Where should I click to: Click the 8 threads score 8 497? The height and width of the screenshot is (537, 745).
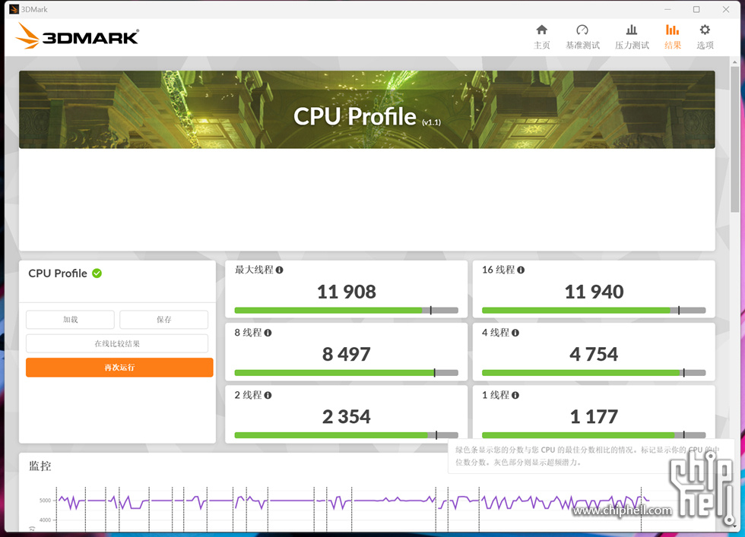click(347, 354)
